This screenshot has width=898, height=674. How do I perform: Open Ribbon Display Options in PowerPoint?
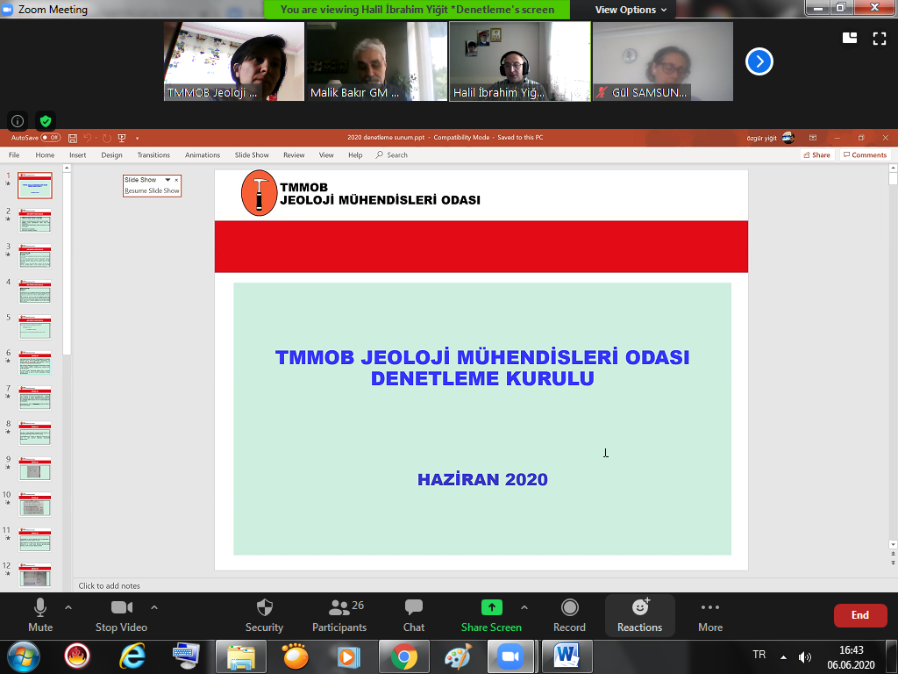813,138
